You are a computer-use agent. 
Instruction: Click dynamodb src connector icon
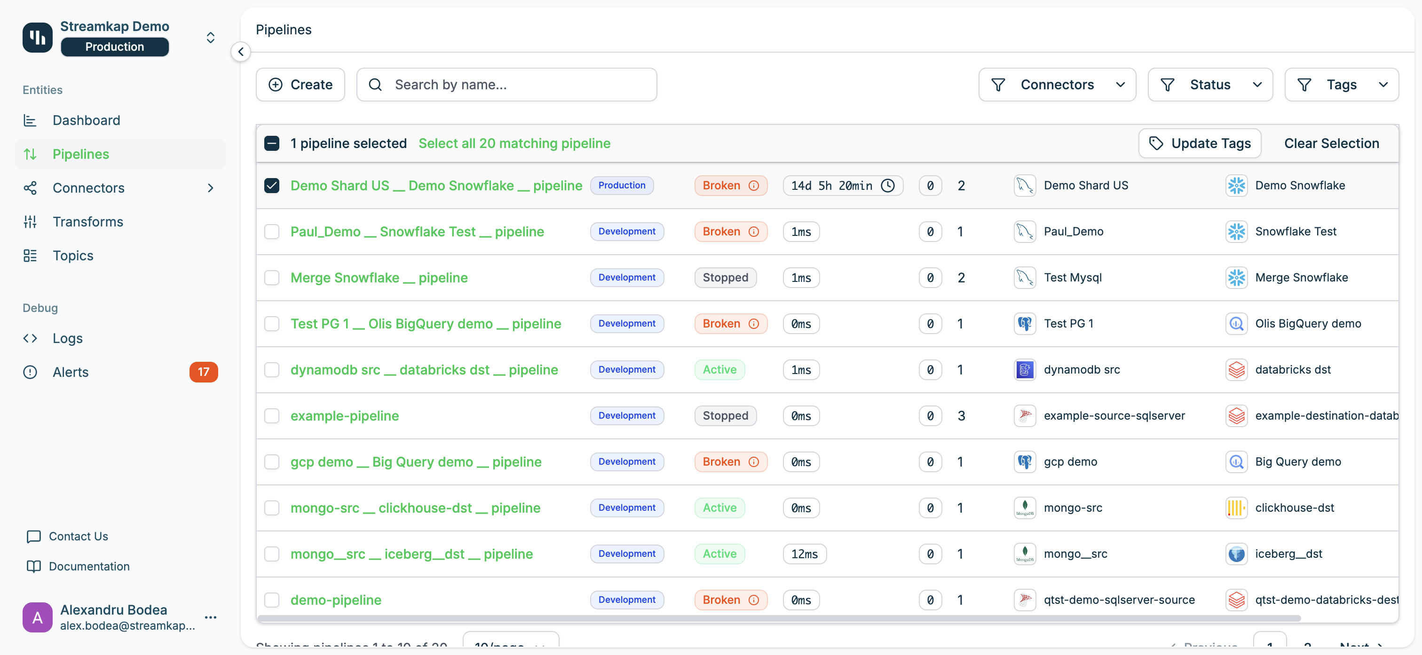(x=1025, y=370)
